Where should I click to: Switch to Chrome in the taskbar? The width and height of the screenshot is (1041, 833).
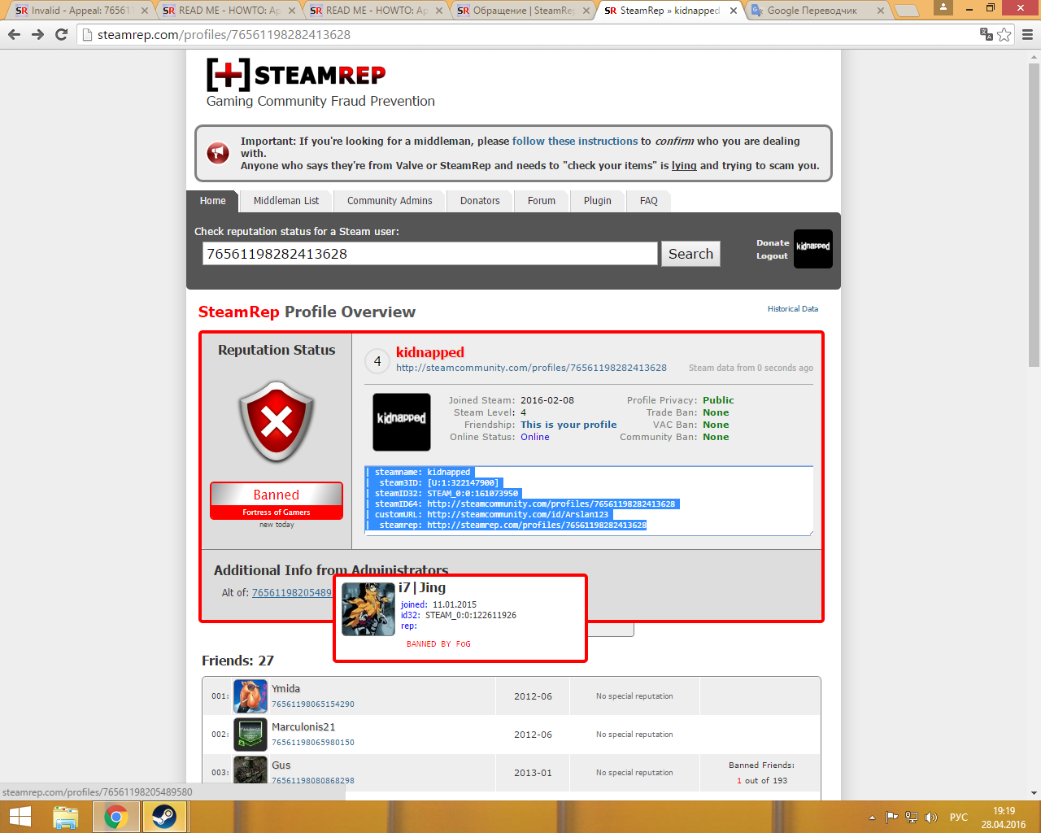(115, 817)
